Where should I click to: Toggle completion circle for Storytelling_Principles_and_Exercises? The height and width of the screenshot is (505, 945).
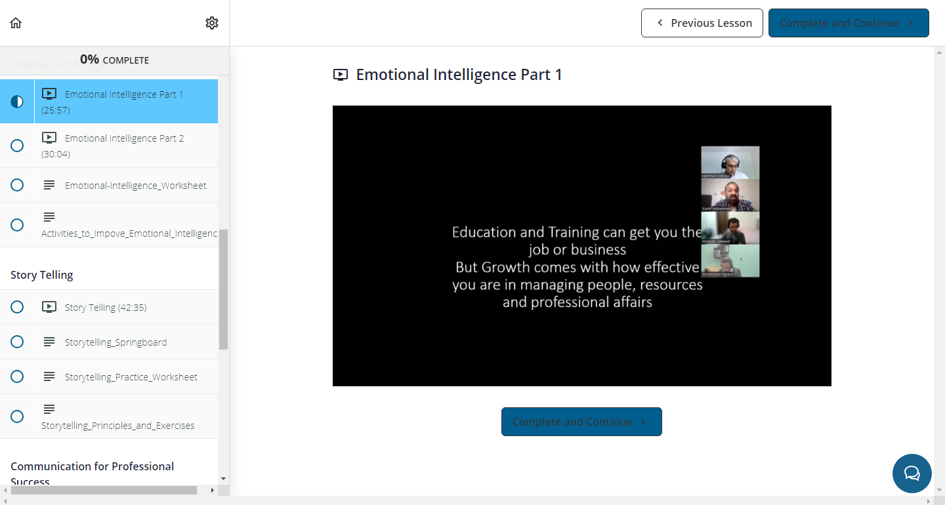click(17, 416)
